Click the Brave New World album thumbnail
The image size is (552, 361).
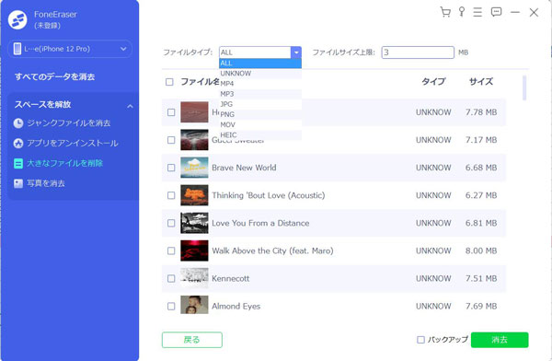pyautogui.click(x=194, y=168)
